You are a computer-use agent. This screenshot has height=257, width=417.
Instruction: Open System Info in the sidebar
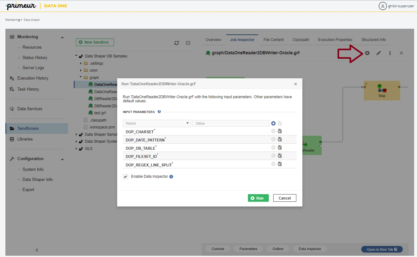pos(33,170)
